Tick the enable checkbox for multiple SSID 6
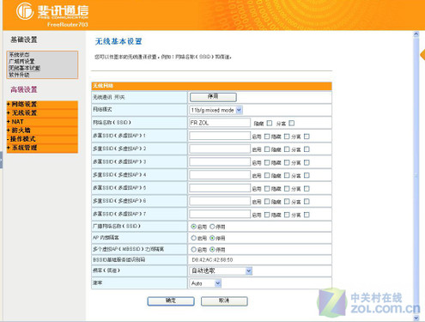Viewport: 425px width, 322px height. point(267,202)
